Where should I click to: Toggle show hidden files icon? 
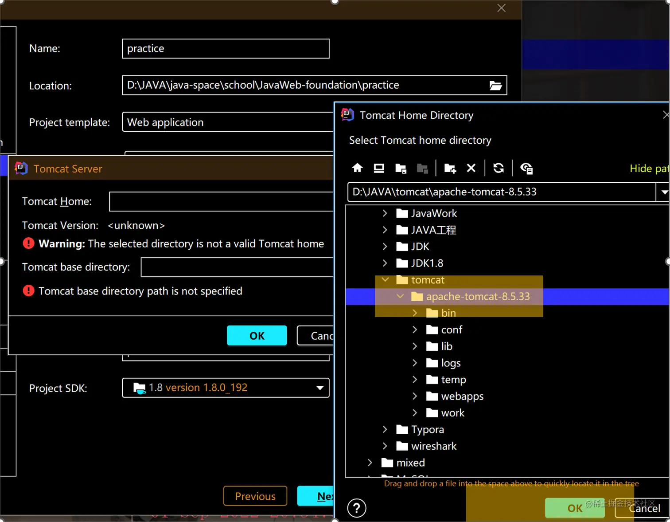526,168
